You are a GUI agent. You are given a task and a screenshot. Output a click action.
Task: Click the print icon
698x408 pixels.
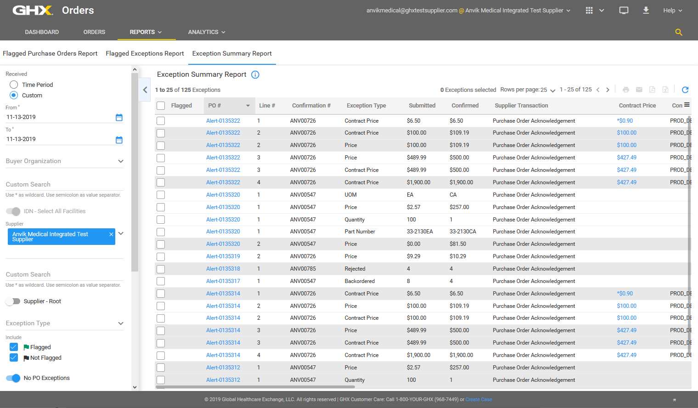click(626, 90)
